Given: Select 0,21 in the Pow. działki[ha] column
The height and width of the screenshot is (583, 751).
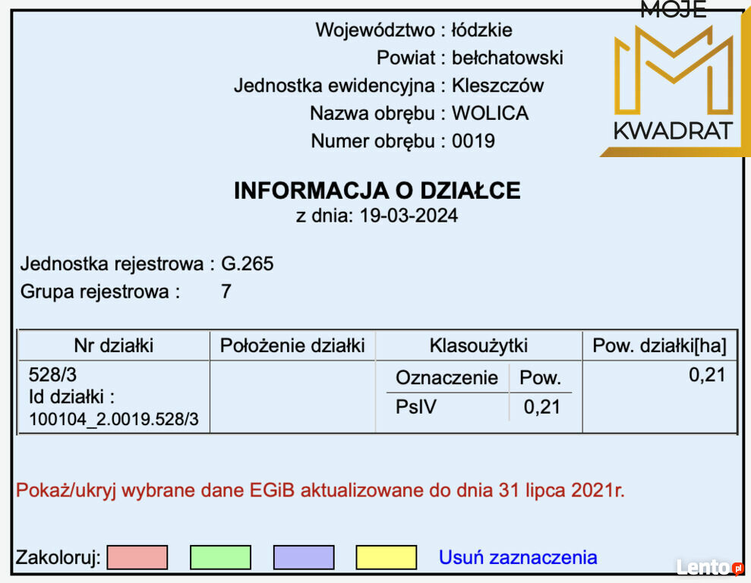Looking at the screenshot, I should point(707,375).
